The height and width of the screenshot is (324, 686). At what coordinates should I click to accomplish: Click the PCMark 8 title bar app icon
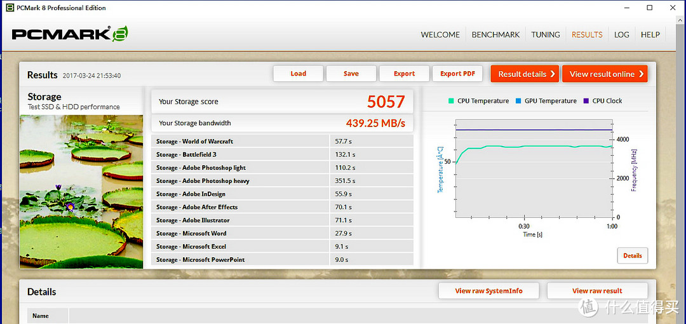tap(10, 8)
